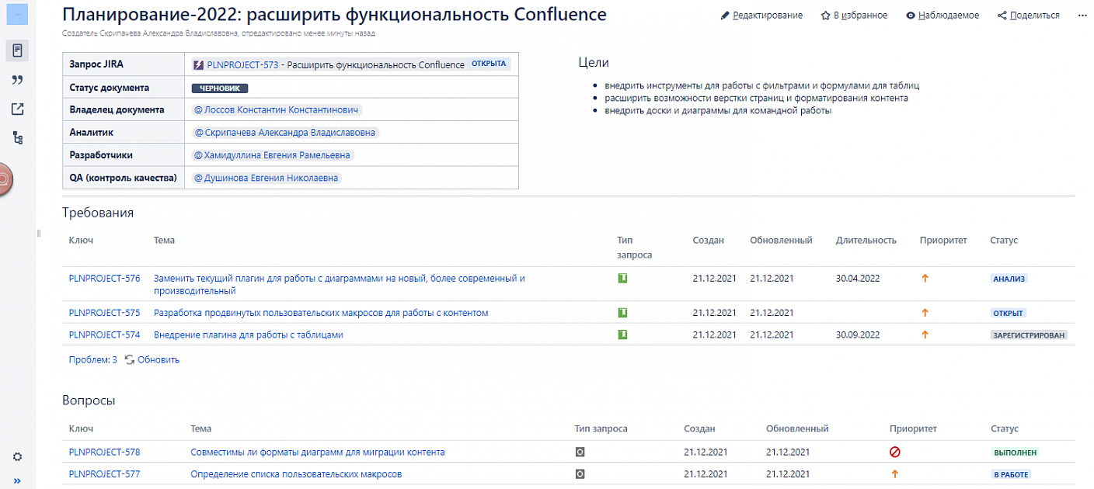Click the duration date 30.04.2022
1094x489 pixels.
858,278
